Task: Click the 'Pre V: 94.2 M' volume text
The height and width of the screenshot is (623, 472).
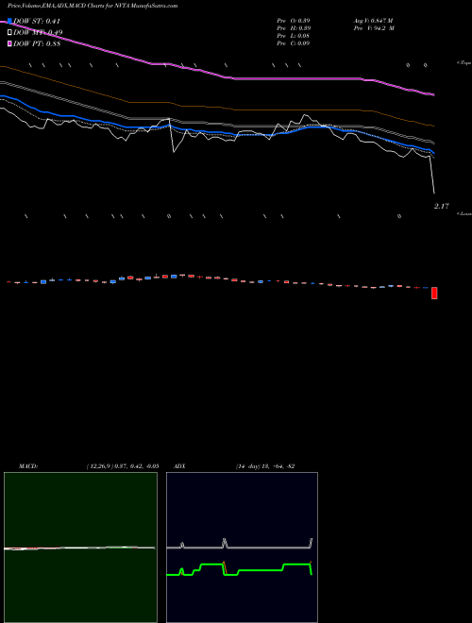Action: tap(374, 28)
